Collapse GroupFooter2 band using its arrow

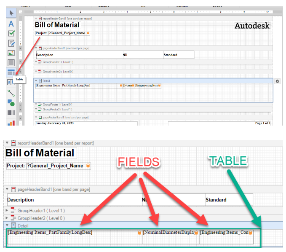point(36,109)
